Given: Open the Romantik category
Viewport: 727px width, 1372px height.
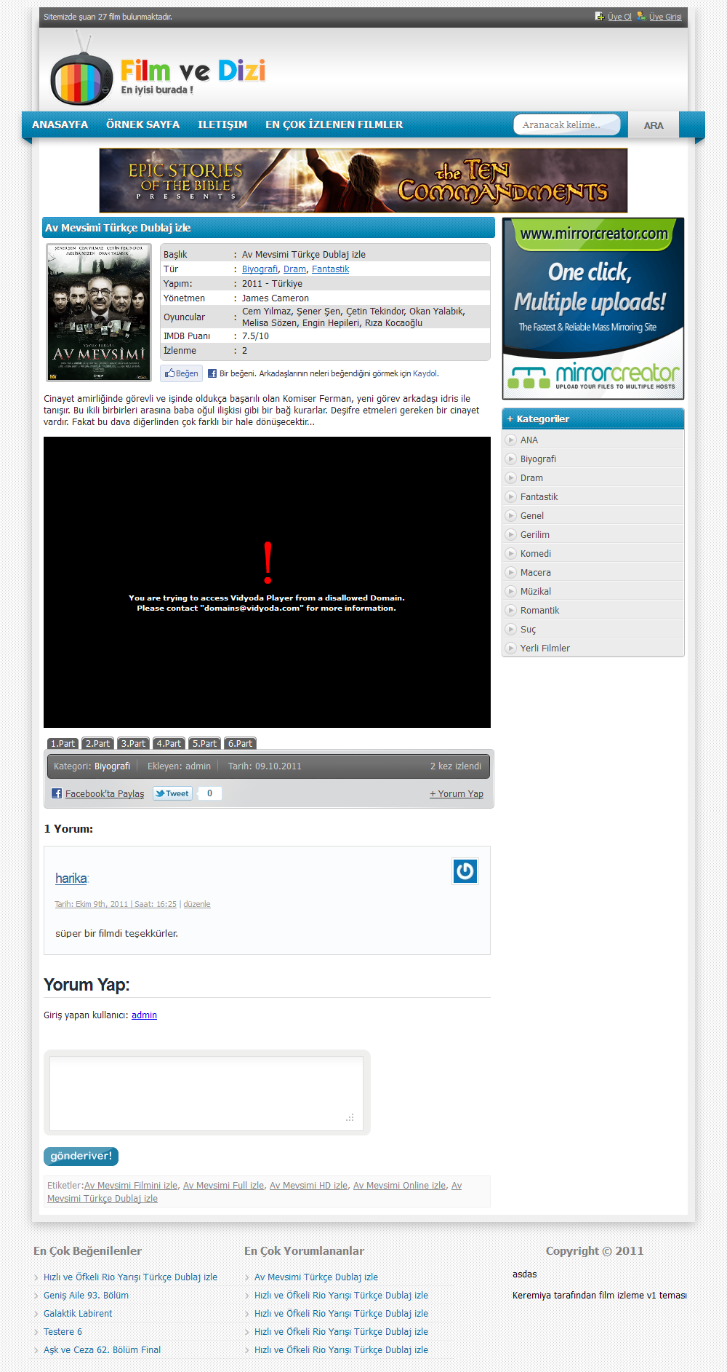Looking at the screenshot, I should pyautogui.click(x=540, y=611).
